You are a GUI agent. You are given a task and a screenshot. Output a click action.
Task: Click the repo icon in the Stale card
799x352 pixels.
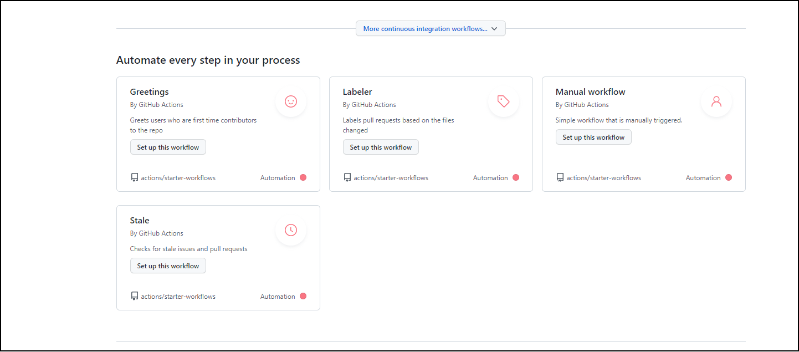(x=134, y=297)
